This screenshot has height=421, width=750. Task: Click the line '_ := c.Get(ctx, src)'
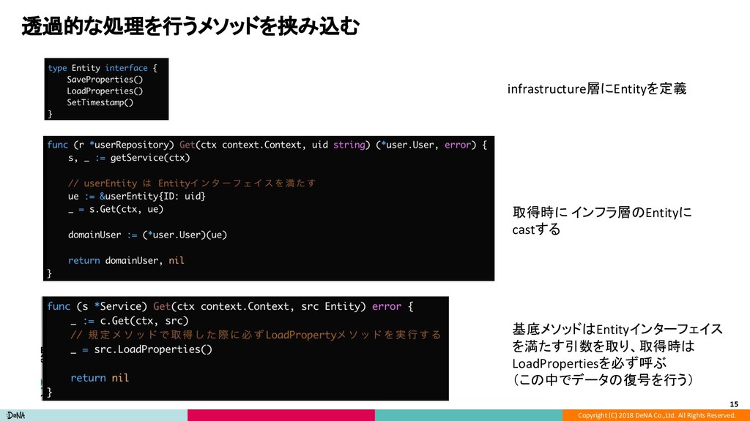[x=129, y=321]
